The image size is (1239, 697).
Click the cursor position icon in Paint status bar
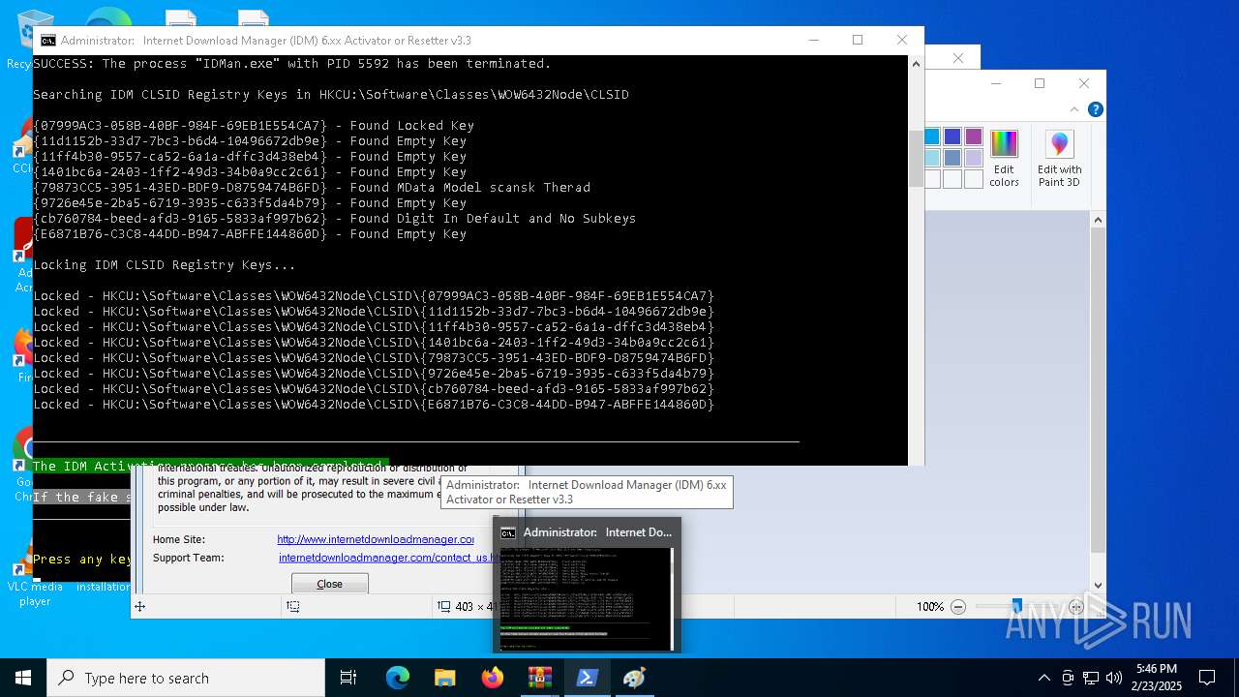[x=139, y=607]
